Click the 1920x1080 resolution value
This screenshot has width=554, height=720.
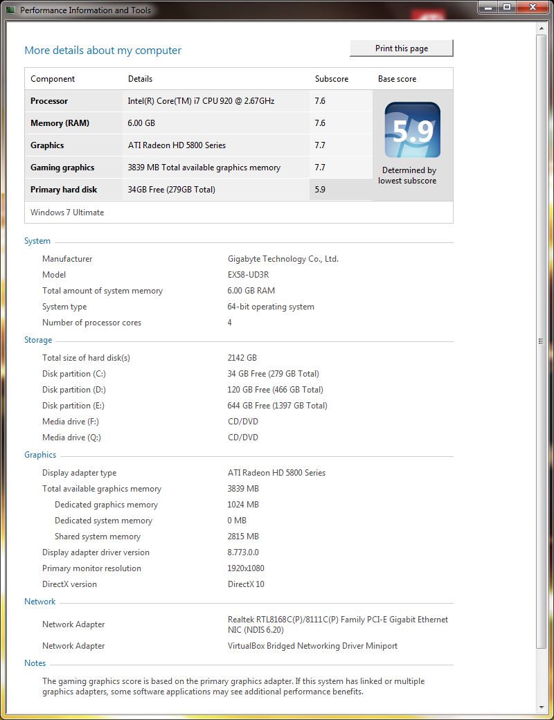tap(246, 568)
